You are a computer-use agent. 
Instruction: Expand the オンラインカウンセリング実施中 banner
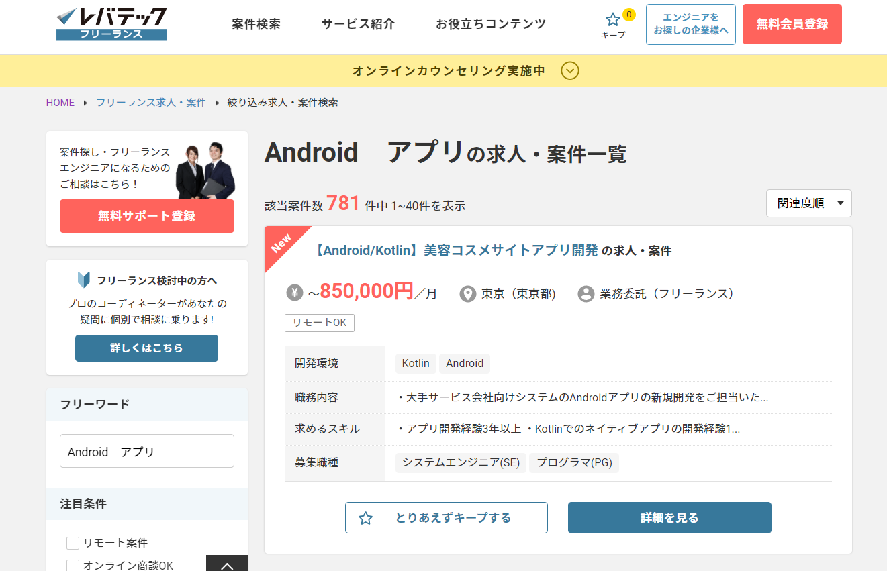point(570,70)
